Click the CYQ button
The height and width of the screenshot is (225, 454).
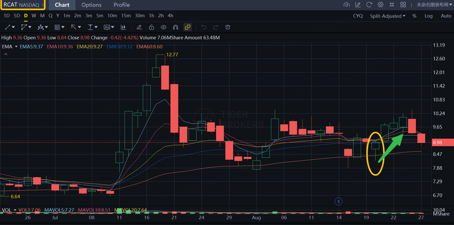coord(358,16)
